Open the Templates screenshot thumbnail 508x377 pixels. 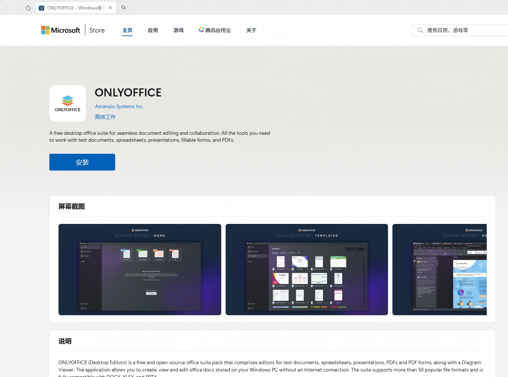307,270
